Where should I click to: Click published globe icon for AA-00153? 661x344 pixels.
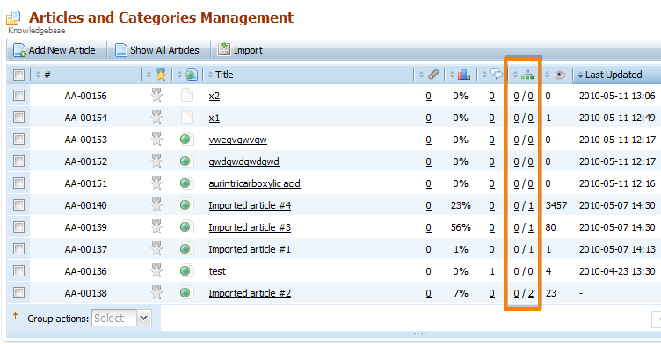click(x=186, y=139)
